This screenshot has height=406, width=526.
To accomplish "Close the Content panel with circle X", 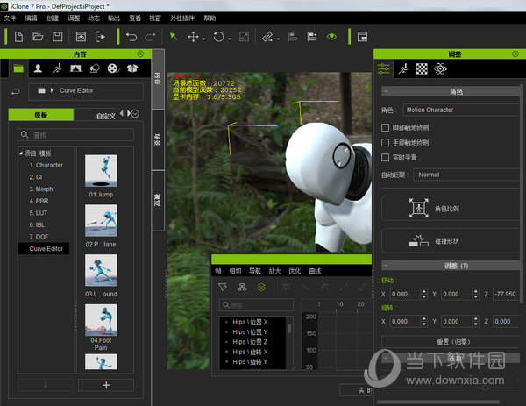I will point(140,53).
